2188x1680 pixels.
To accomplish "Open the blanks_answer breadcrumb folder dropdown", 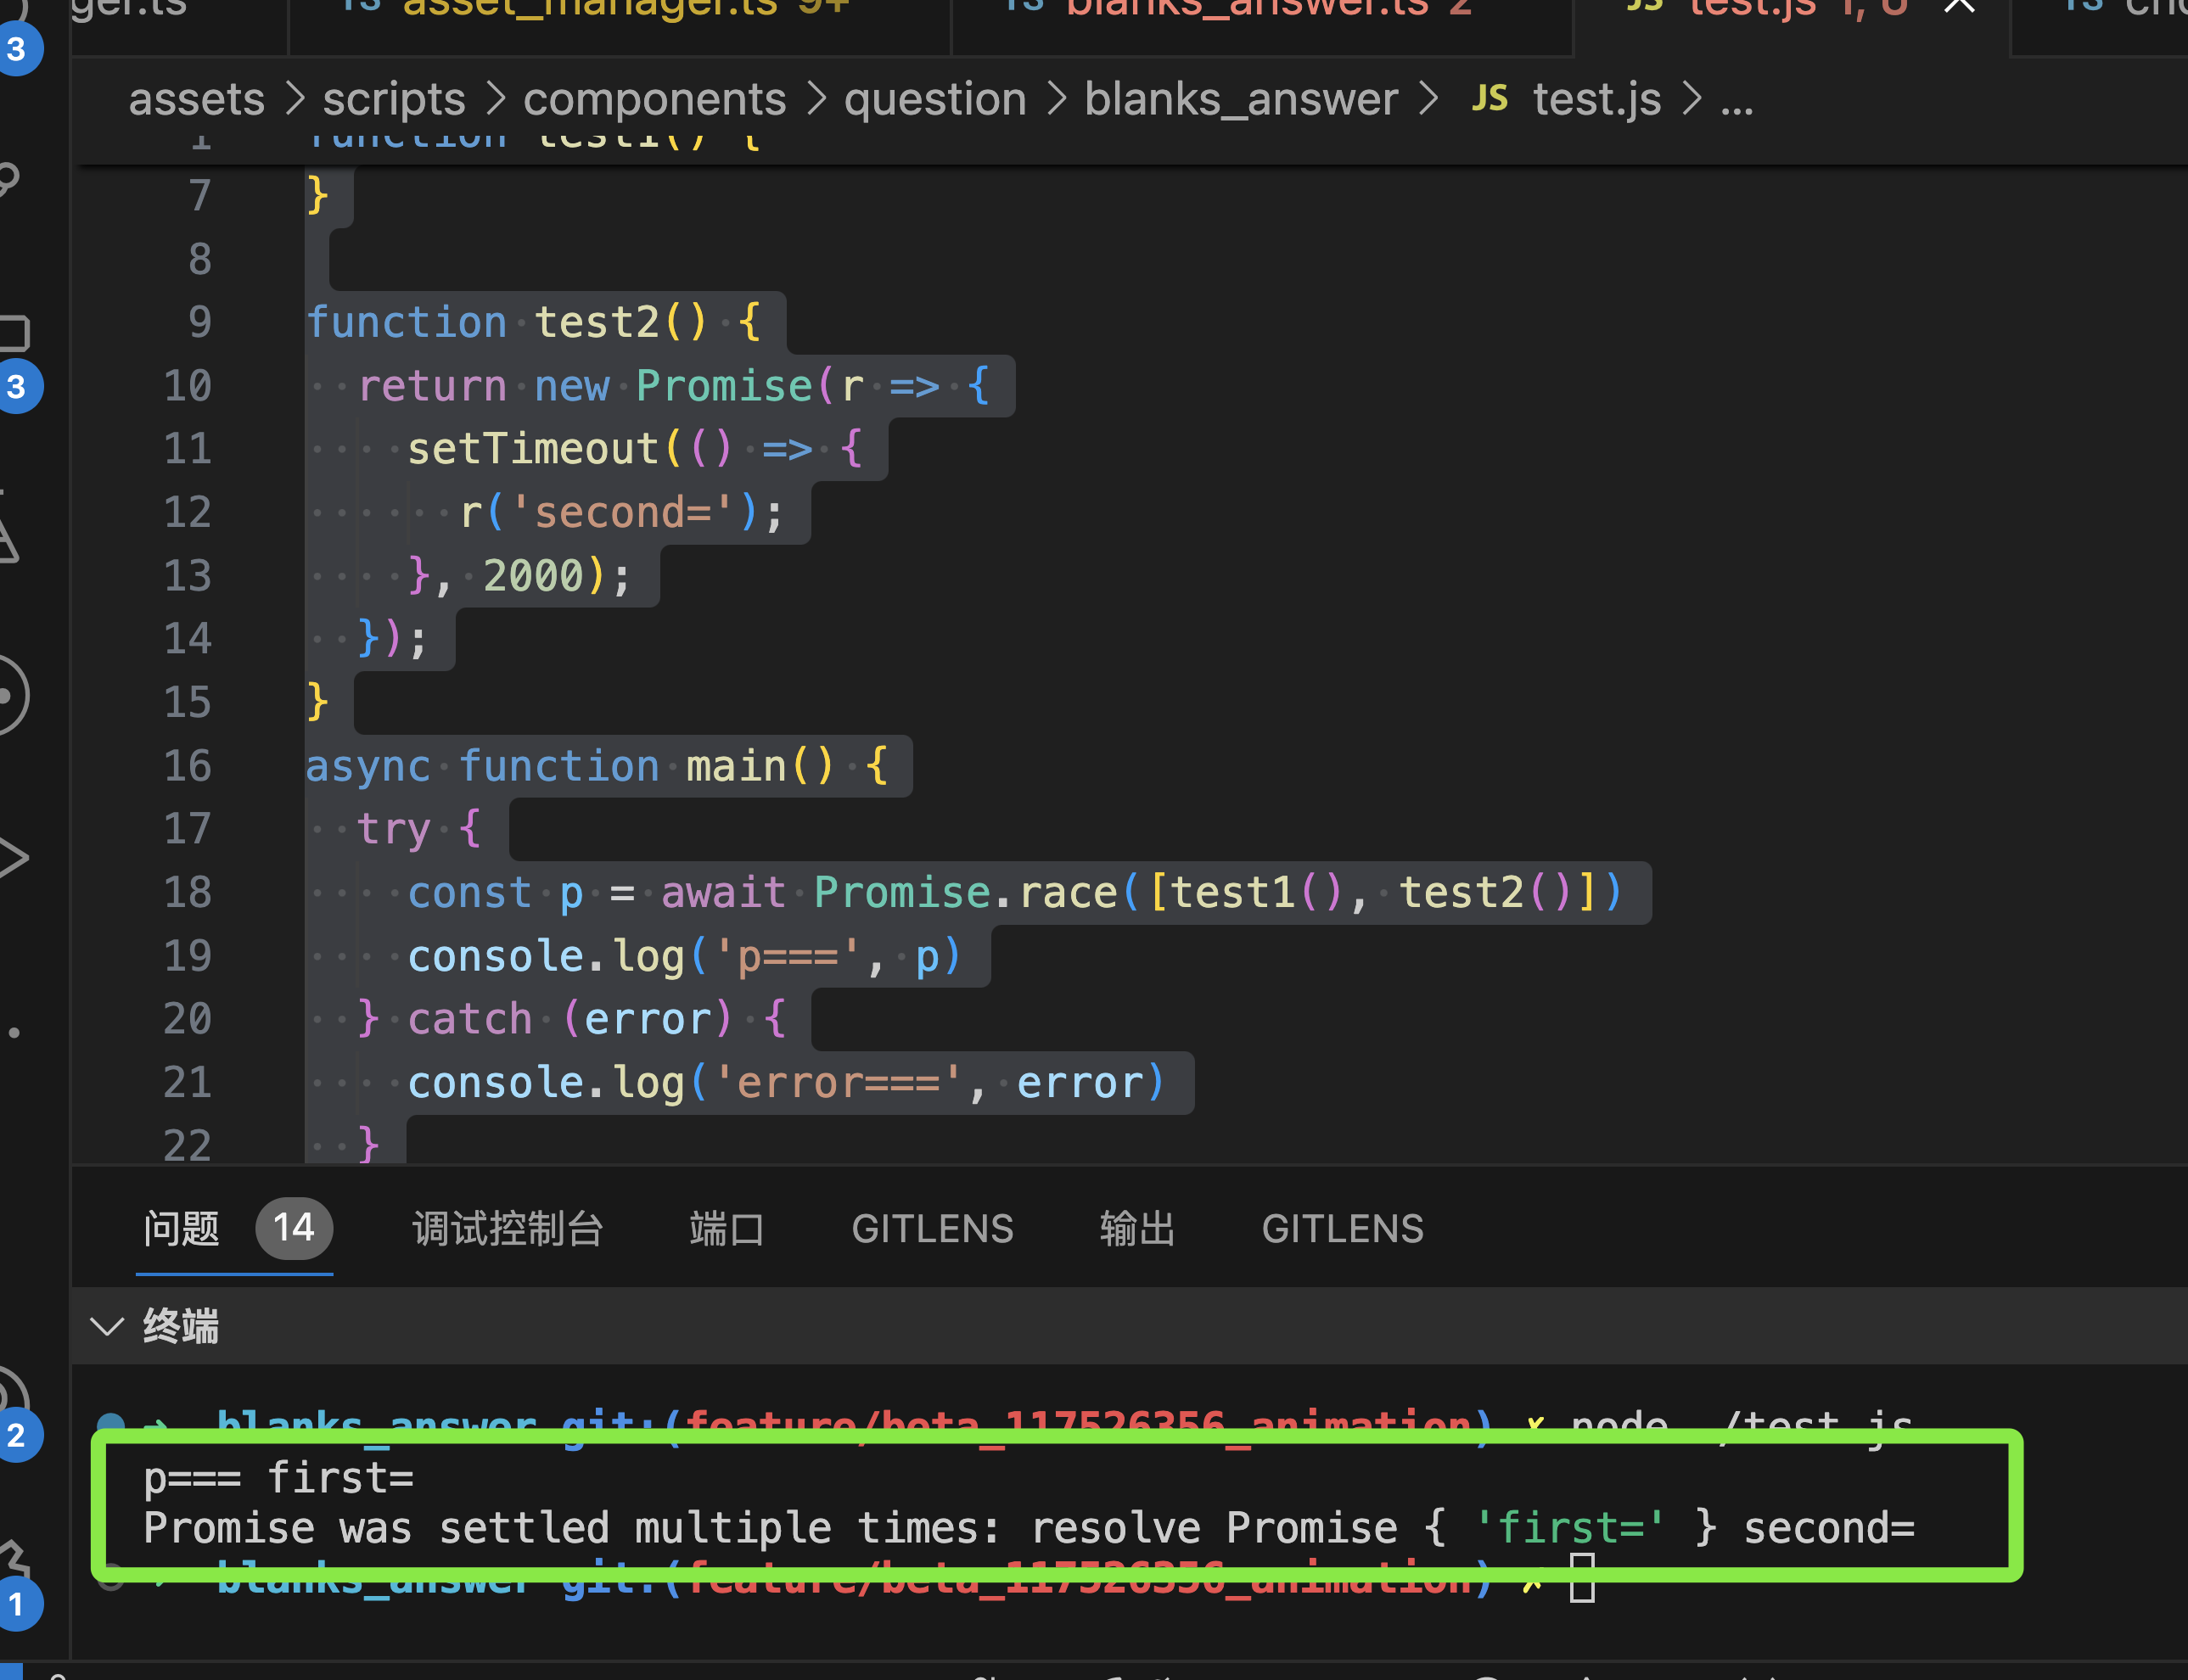I will pyautogui.click(x=1240, y=100).
